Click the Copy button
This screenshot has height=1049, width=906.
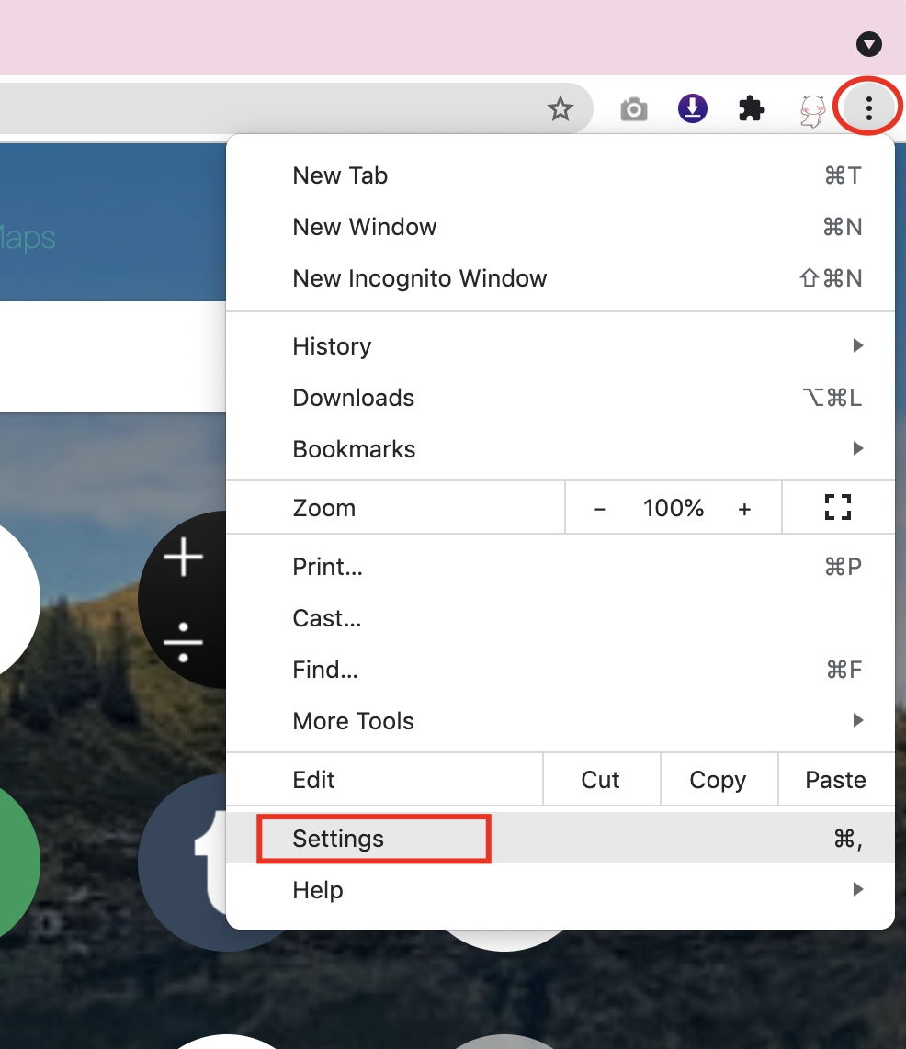(x=719, y=779)
